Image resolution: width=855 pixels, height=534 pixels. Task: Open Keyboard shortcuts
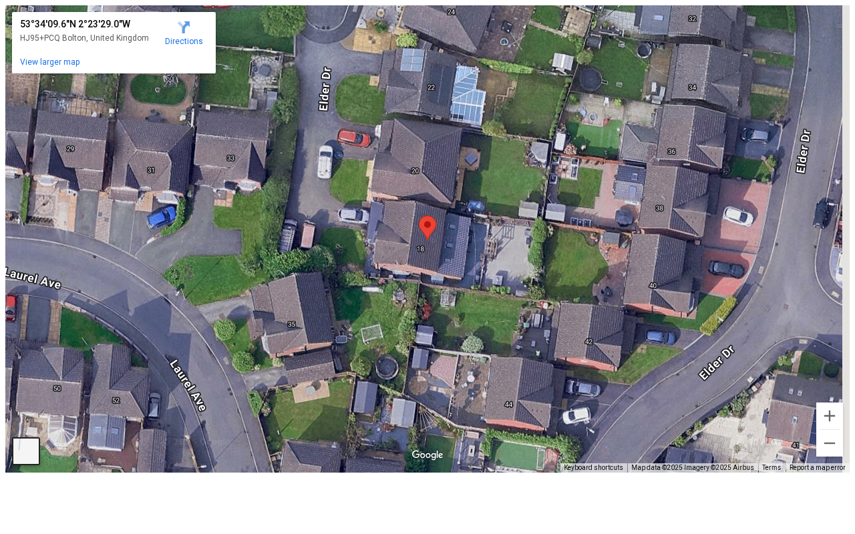pyautogui.click(x=593, y=468)
